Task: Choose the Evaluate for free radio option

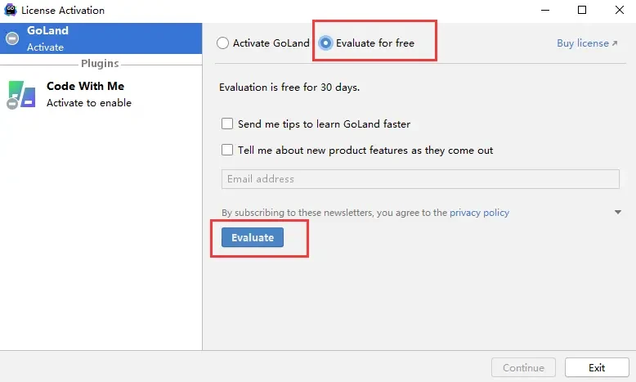Action: [x=326, y=43]
